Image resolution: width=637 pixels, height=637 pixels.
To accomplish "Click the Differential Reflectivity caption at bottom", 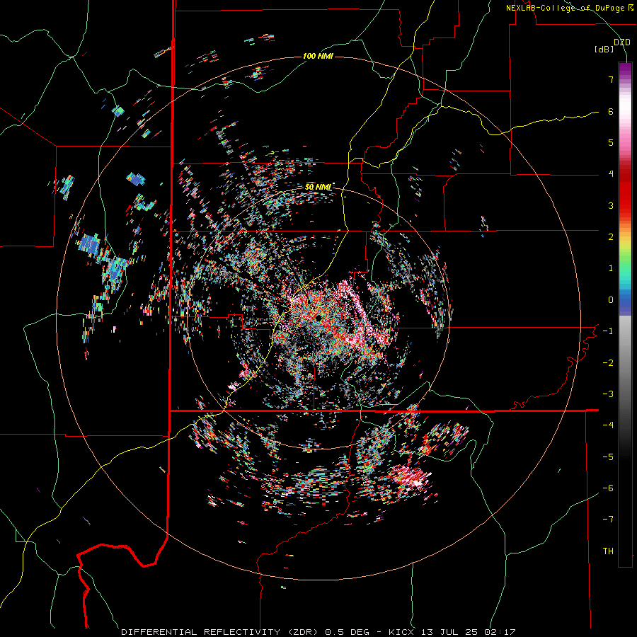I will [x=318, y=632].
